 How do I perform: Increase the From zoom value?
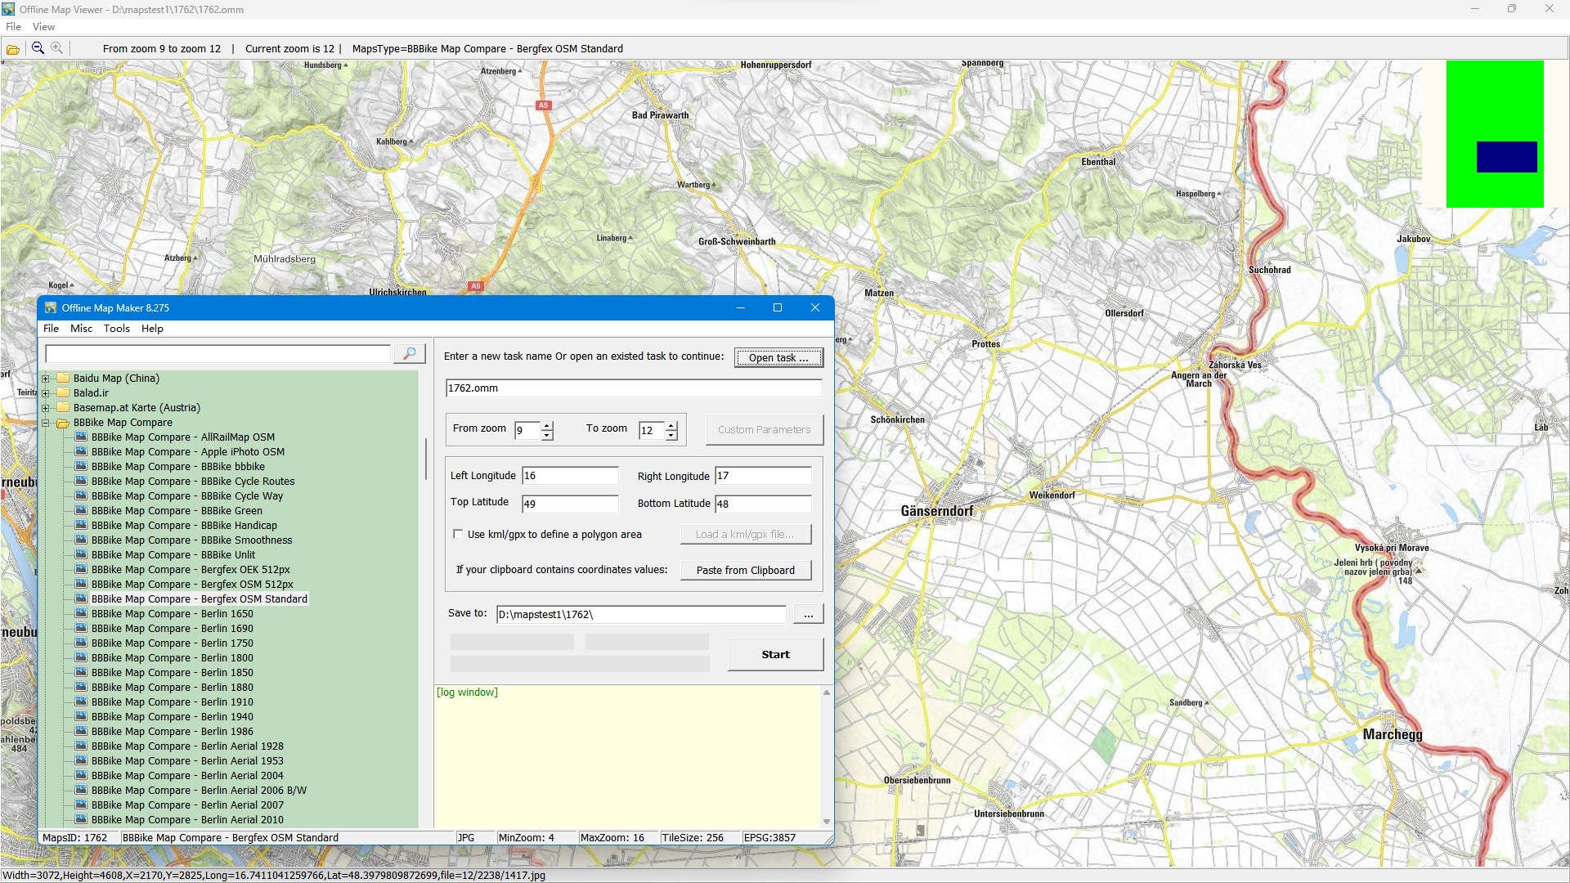click(x=547, y=425)
